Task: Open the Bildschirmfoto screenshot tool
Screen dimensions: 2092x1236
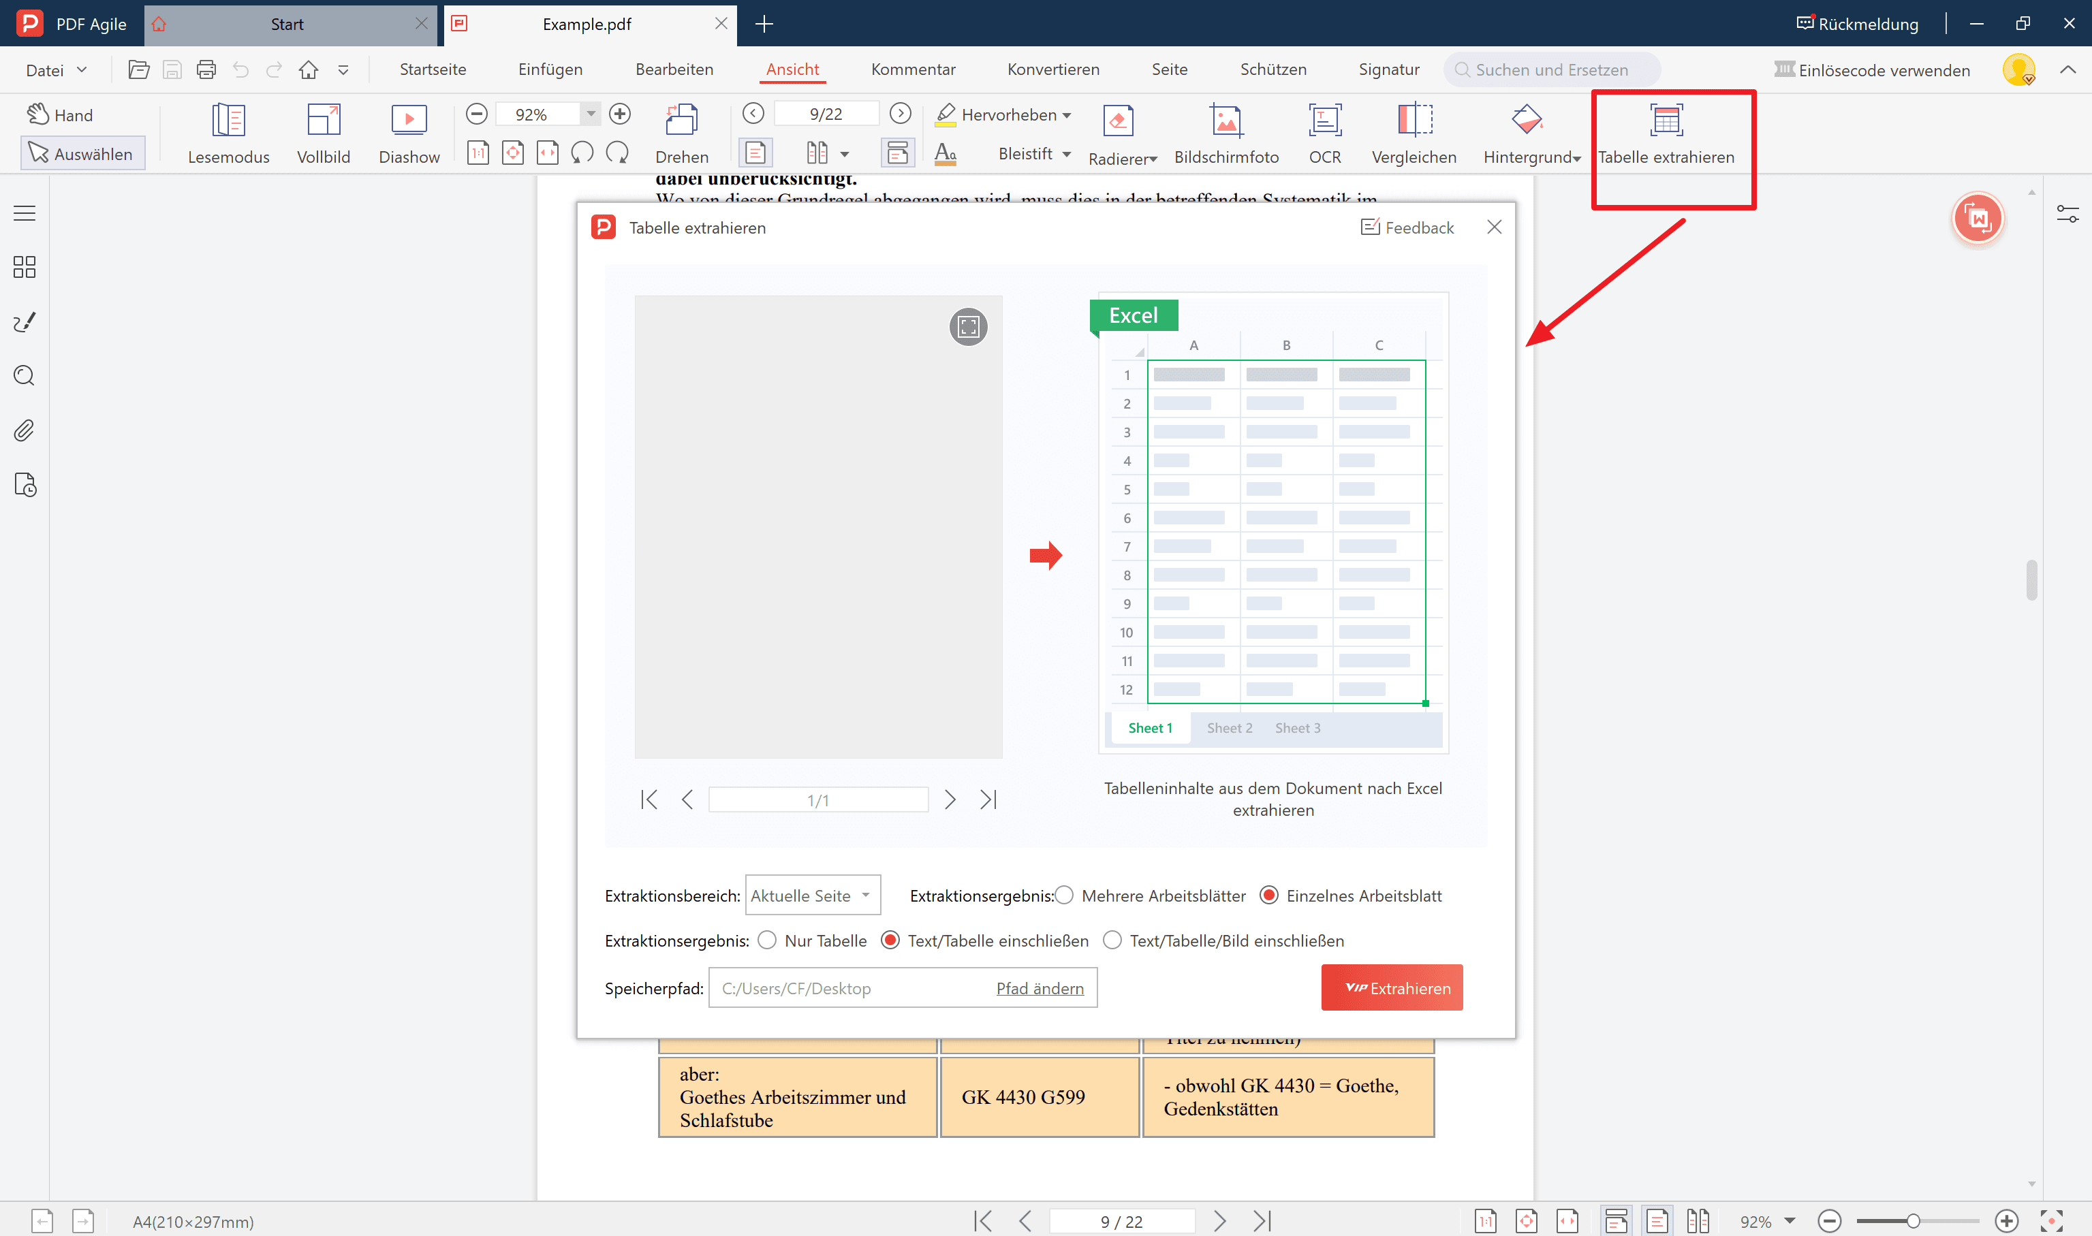Action: tap(1225, 133)
